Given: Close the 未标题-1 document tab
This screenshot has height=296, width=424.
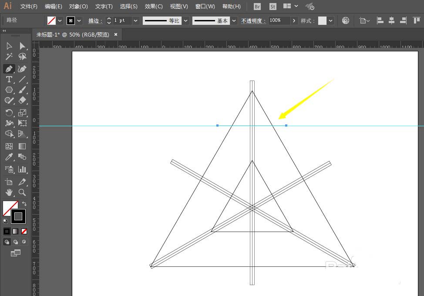Looking at the screenshot, I should [x=116, y=34].
